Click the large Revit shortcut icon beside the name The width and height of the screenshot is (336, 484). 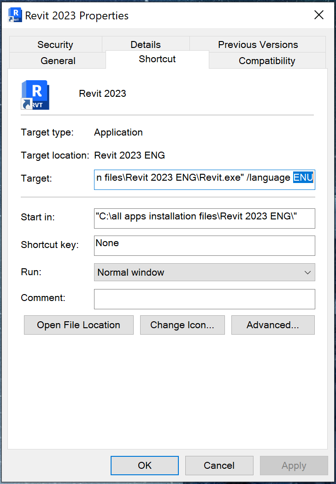35,94
